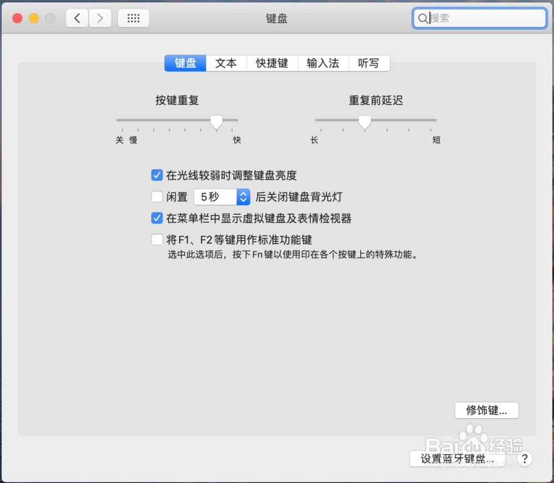Open help via the question mark icon
Viewport: 554px width, 483px height.
tap(524, 459)
